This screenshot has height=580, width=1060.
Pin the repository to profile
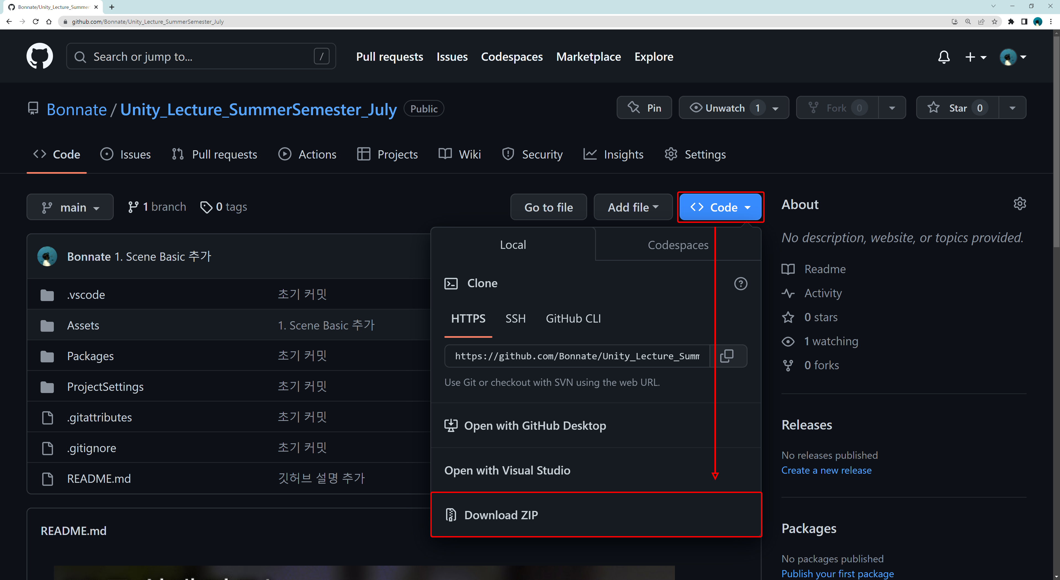(644, 108)
